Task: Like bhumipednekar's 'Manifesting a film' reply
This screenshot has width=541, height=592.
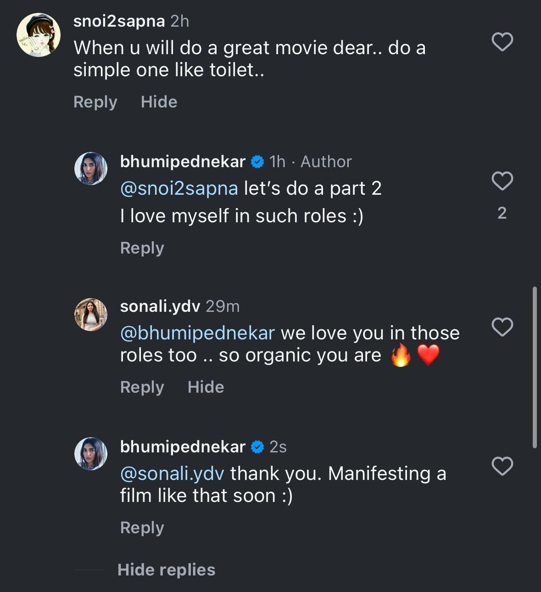Action: [x=502, y=466]
